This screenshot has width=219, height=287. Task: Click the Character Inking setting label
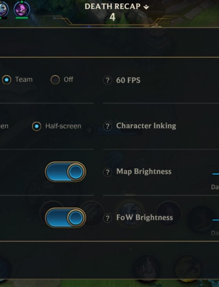[146, 126]
